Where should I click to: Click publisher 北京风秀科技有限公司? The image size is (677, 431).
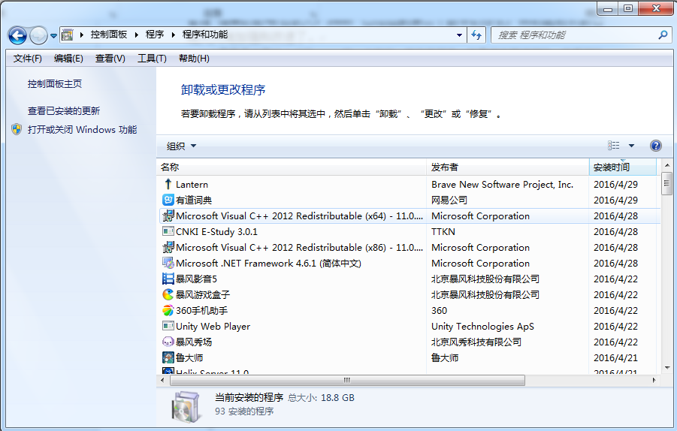[476, 342]
